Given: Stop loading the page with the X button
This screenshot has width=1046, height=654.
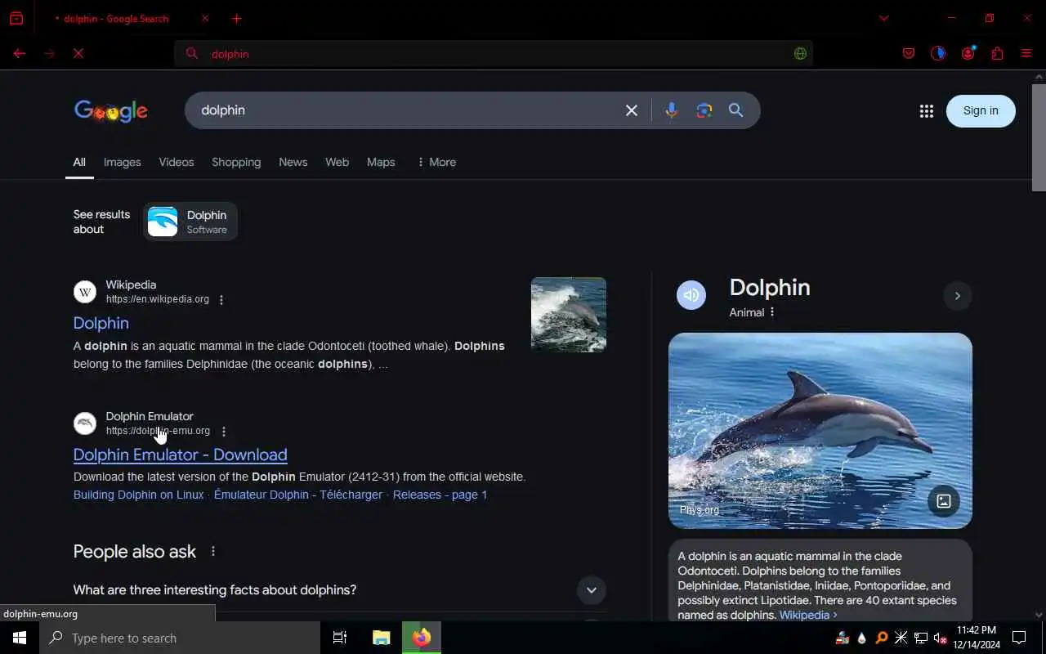Looking at the screenshot, I should 78,53.
